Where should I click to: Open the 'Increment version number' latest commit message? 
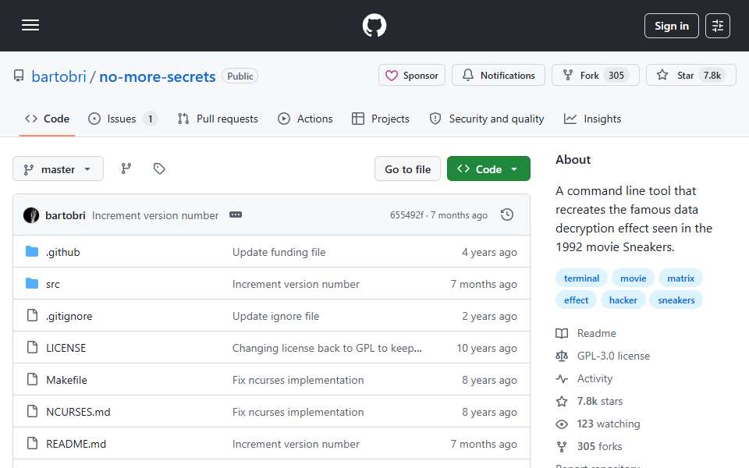pos(155,216)
